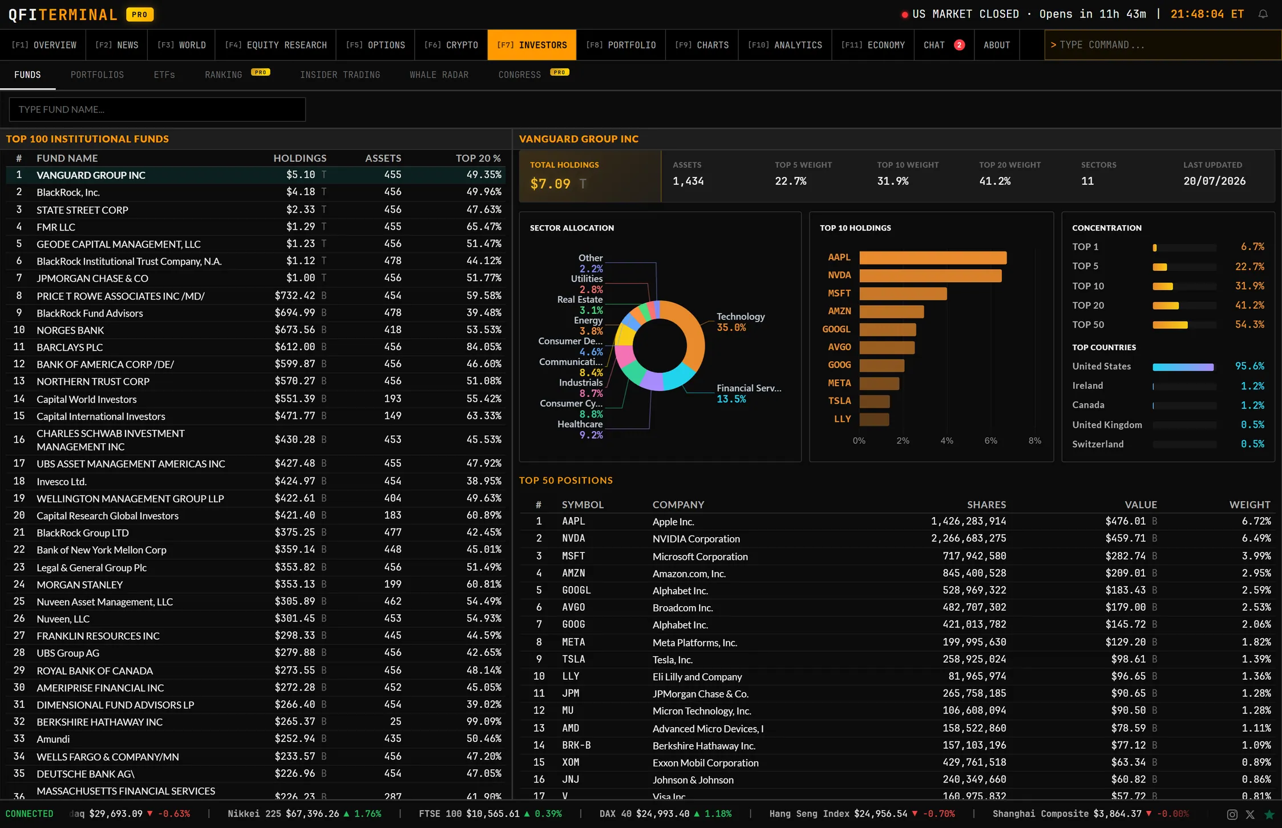Select the BlackRock, Inc. fund row
The width and height of the screenshot is (1282, 828).
[256, 192]
